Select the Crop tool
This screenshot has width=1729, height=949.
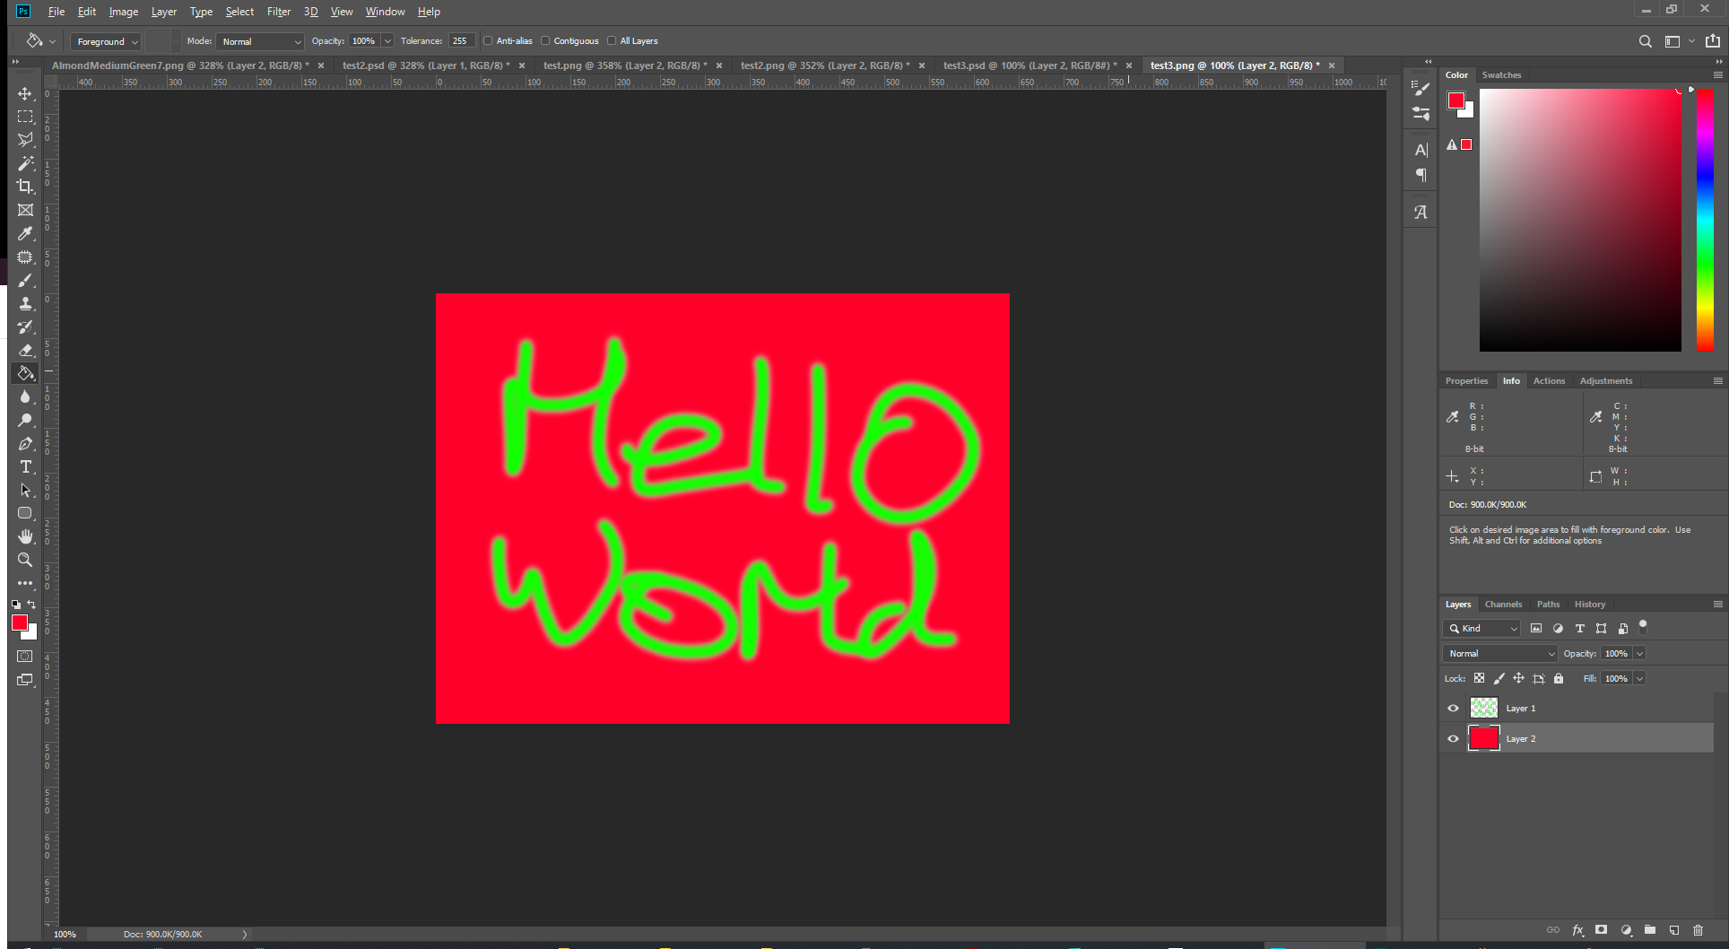pos(25,187)
